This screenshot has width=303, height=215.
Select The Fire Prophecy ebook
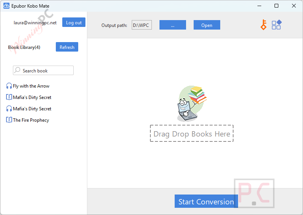(31, 120)
